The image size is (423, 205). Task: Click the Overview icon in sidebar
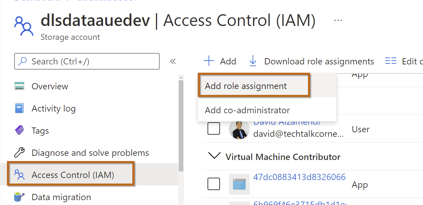19,86
